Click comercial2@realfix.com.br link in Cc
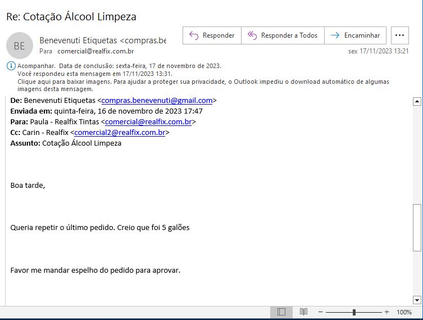This screenshot has height=320, width=423. 120,133
